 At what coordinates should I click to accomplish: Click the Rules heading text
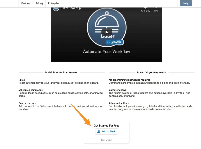click(22, 80)
